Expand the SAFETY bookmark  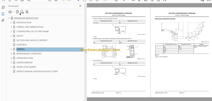pyautogui.click(x=11, y=36)
